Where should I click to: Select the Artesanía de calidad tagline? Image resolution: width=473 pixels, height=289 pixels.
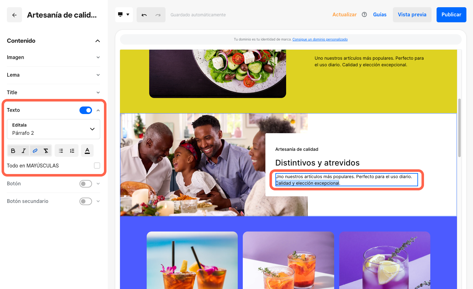(297, 149)
